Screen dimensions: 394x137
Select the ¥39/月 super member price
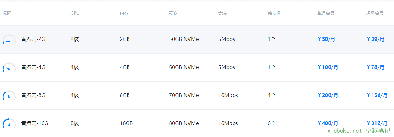click(x=375, y=39)
